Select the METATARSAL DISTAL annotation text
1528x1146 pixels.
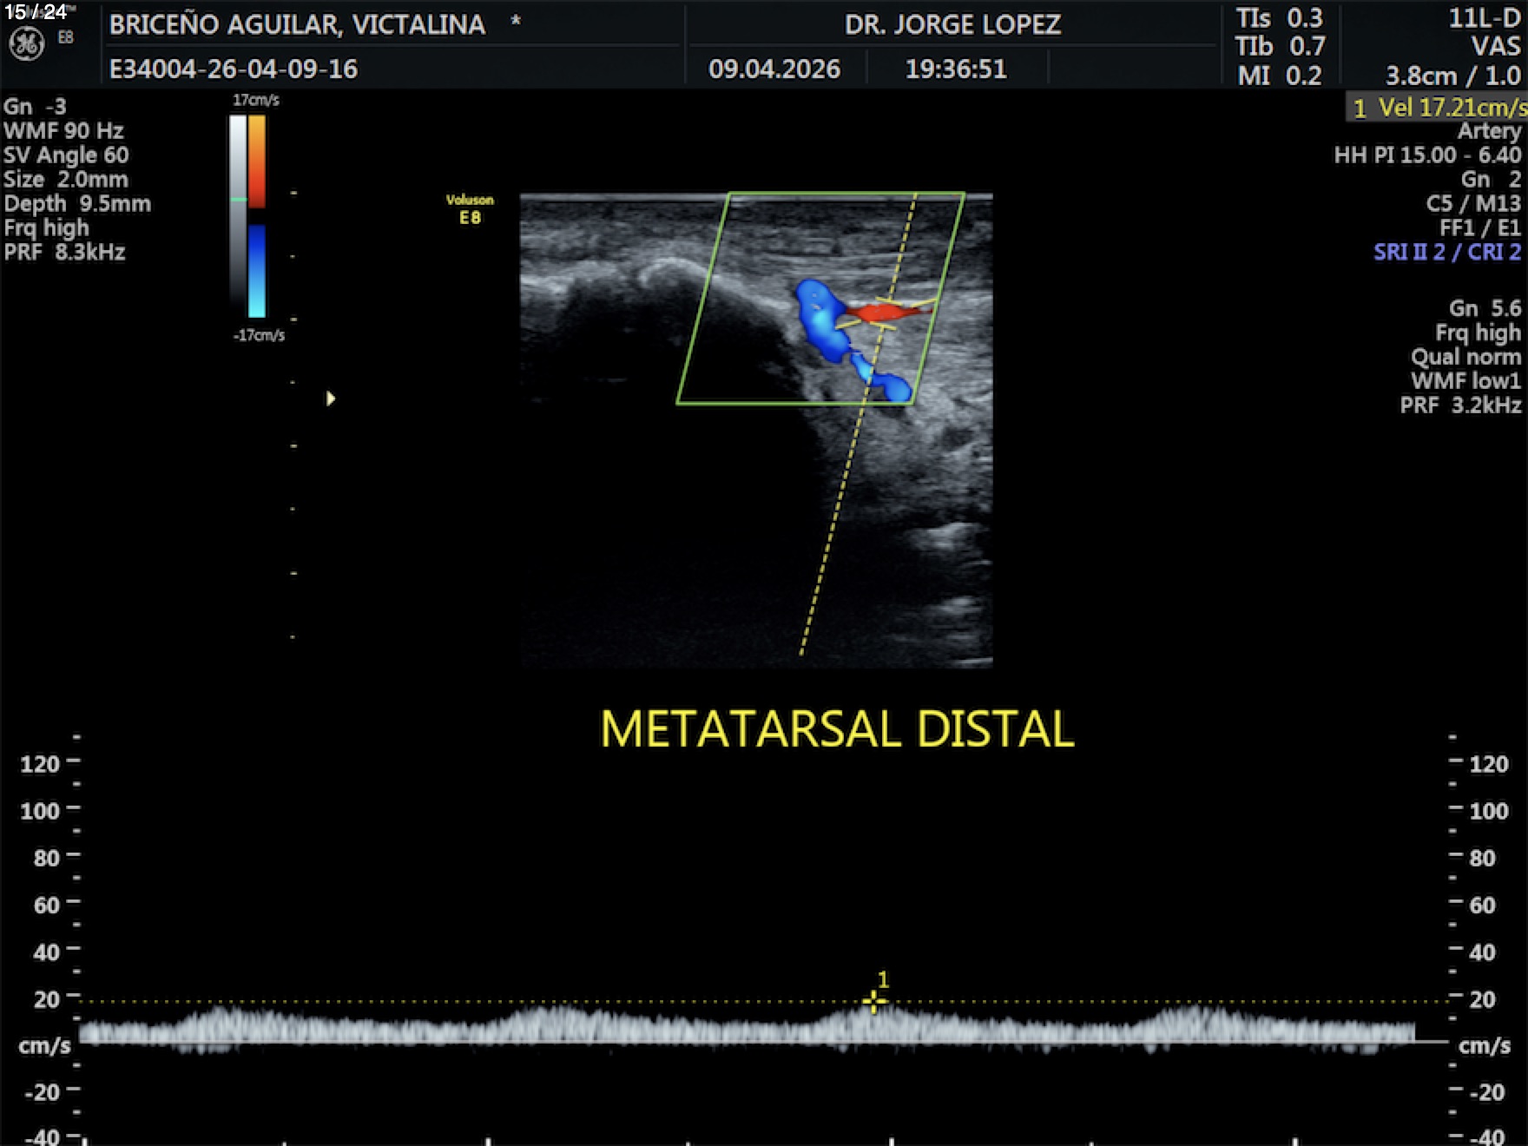[837, 728]
